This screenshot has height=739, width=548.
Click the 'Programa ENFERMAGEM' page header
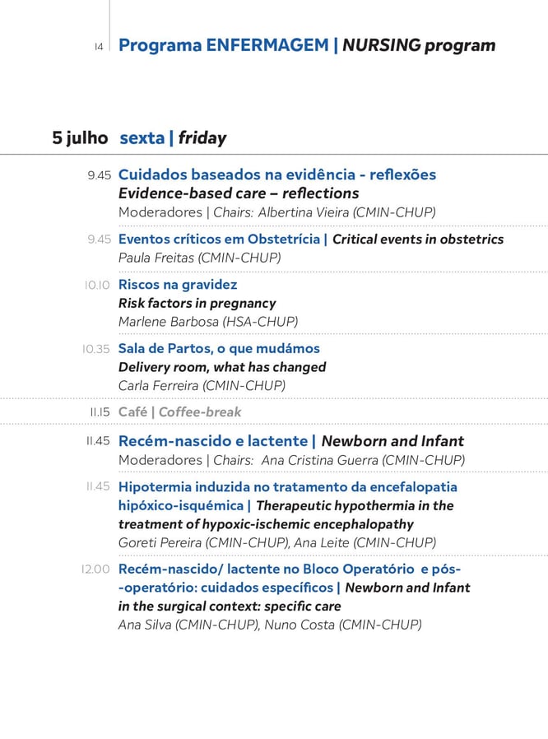(224, 45)
